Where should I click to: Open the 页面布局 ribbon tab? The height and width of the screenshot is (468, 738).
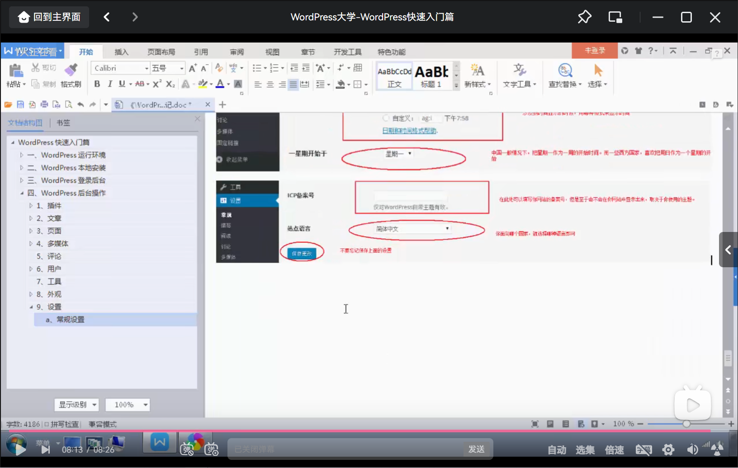point(161,52)
